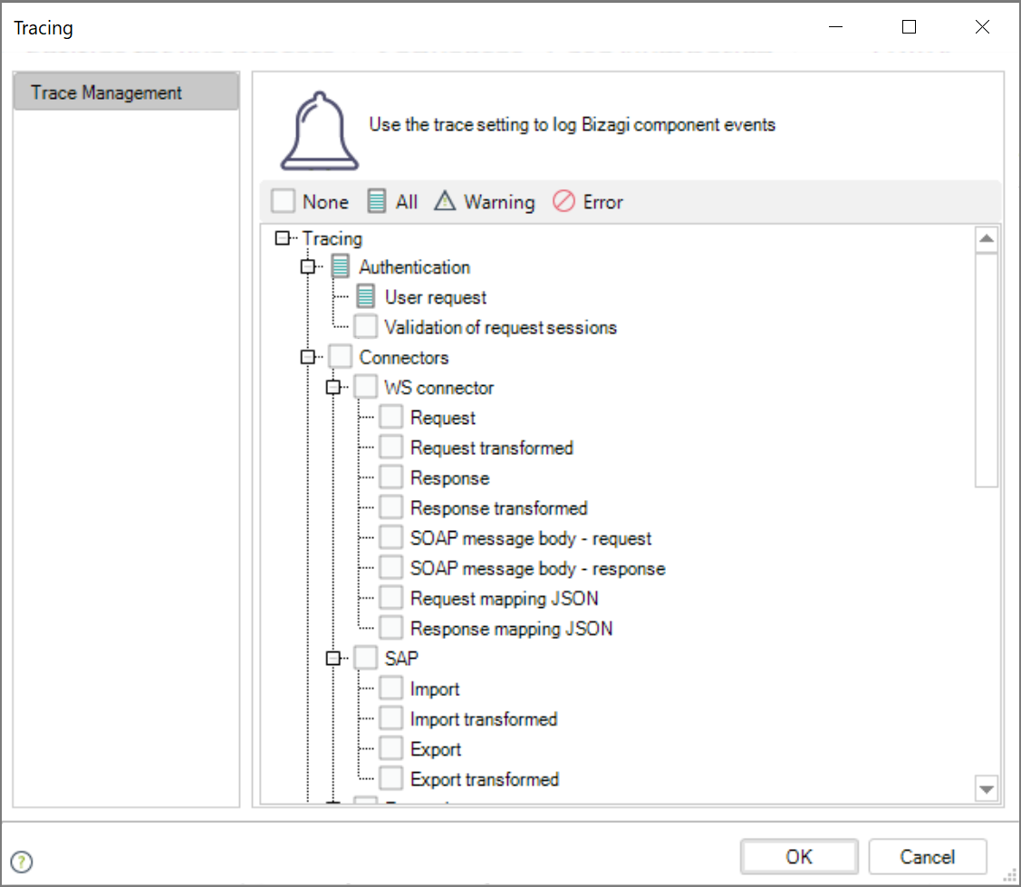
Task: Click the Error label in toolbar
Action: click(603, 202)
